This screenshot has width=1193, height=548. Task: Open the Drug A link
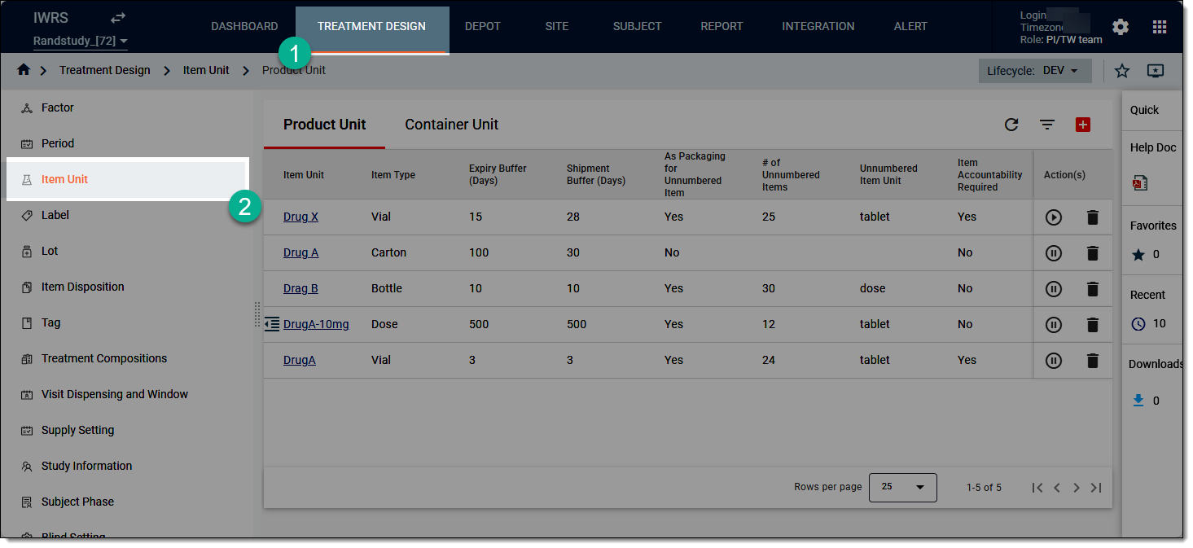click(301, 253)
